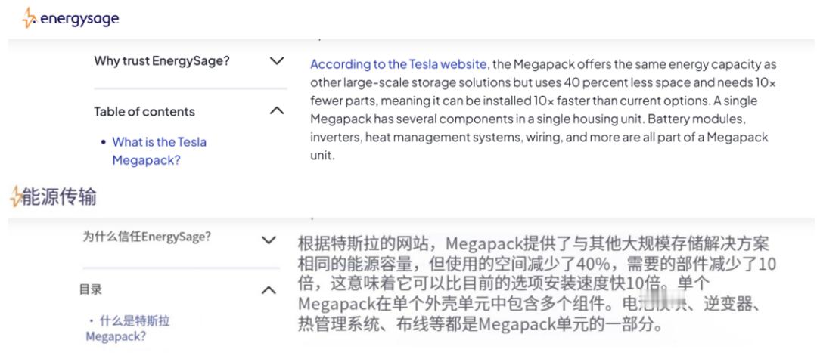Collapse the 目录 section using its chevron
Viewport: 817px width, 362px height.
(x=269, y=290)
